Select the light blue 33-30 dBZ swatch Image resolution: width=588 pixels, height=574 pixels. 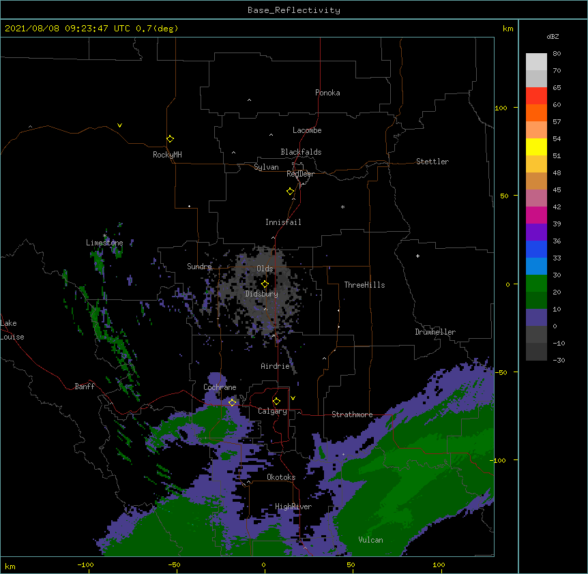tap(536, 267)
